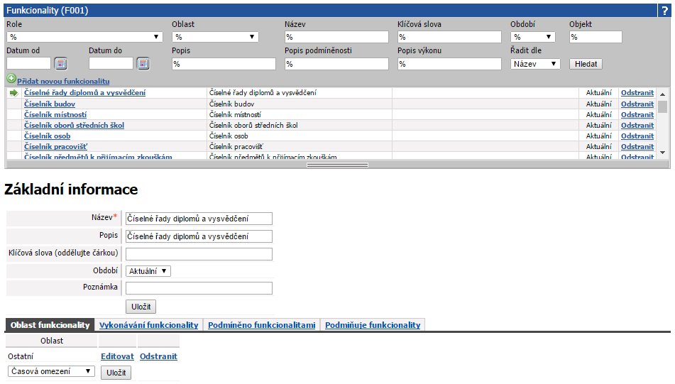Switch to Vykonávání funkcionality tab
675x384 pixels.
(148, 325)
